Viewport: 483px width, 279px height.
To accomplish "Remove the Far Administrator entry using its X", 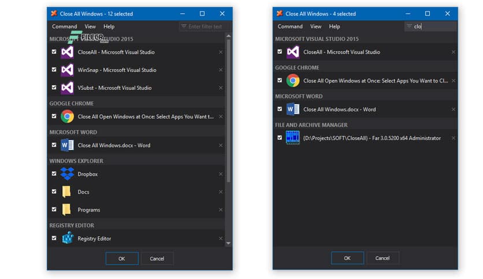I will pos(453,138).
